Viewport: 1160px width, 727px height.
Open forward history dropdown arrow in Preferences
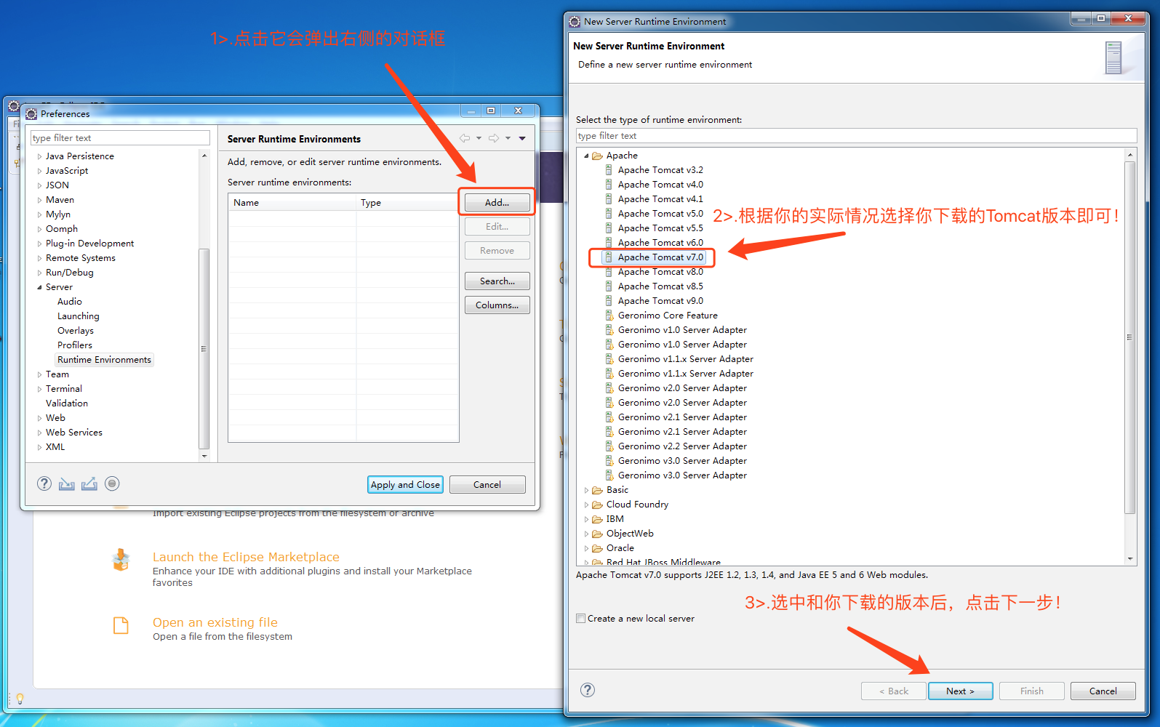508,138
